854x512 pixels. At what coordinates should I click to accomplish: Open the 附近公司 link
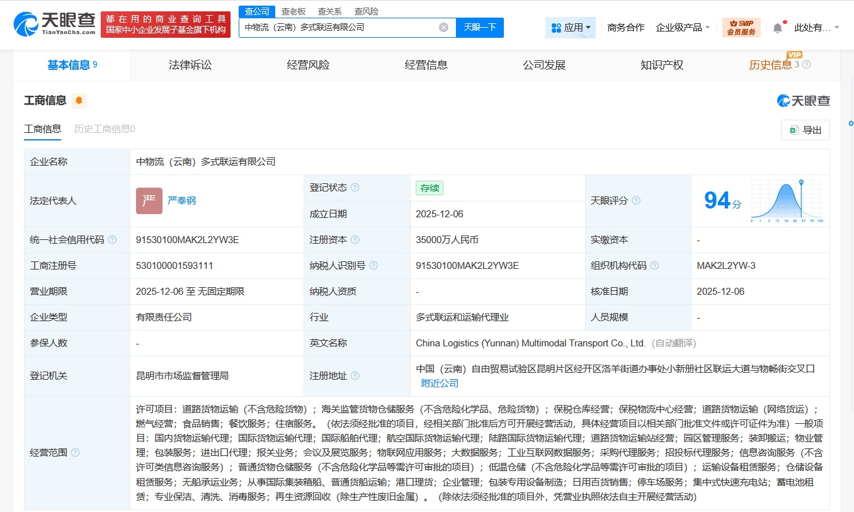[x=439, y=383]
